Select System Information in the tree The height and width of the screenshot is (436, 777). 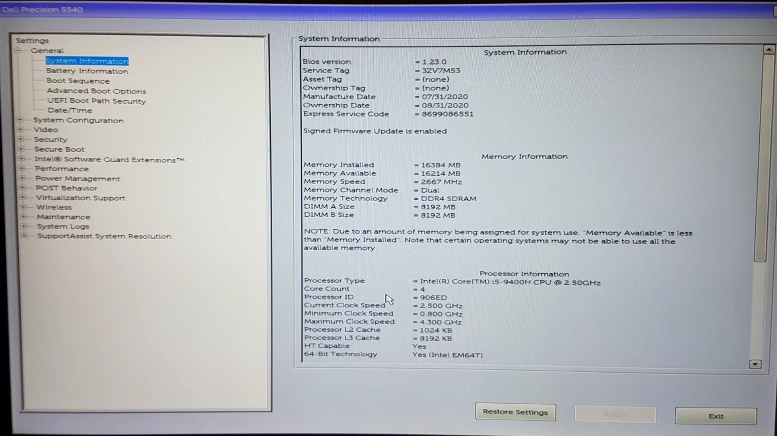(x=87, y=61)
